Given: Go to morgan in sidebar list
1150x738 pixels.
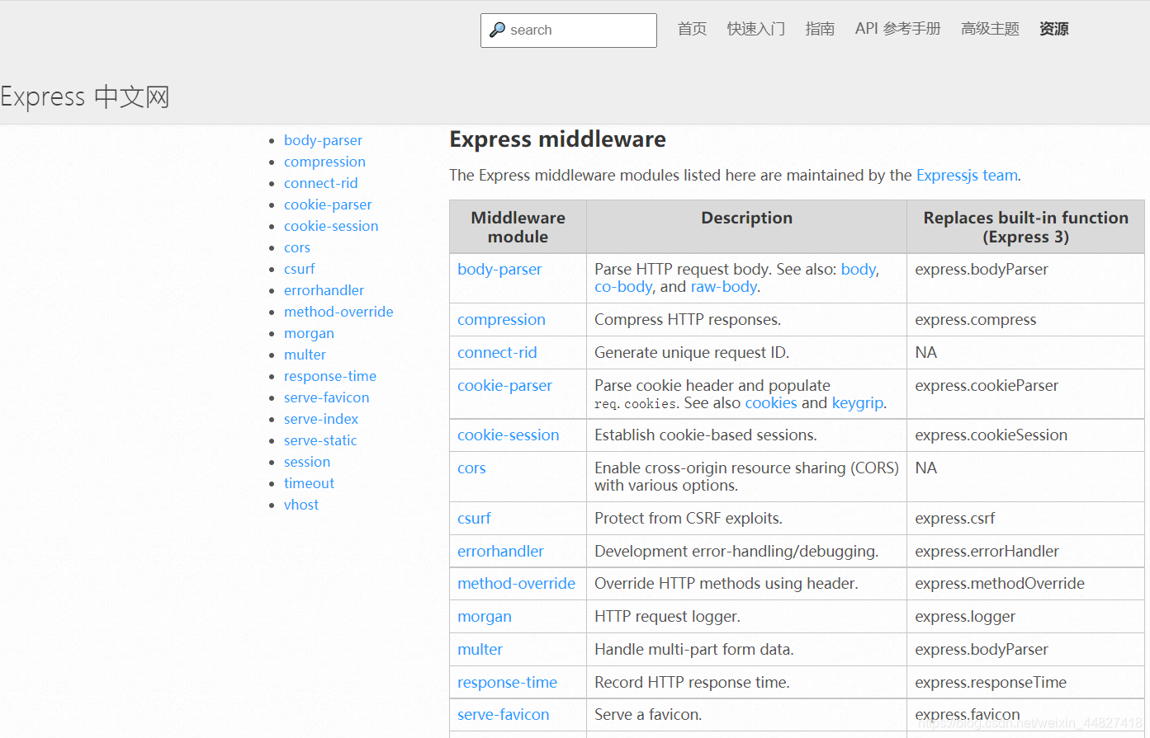Looking at the screenshot, I should [x=309, y=333].
